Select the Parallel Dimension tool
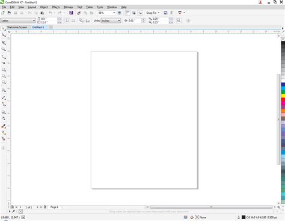The width and height of the screenshot is (285, 221). pyautogui.click(x=4, y=98)
